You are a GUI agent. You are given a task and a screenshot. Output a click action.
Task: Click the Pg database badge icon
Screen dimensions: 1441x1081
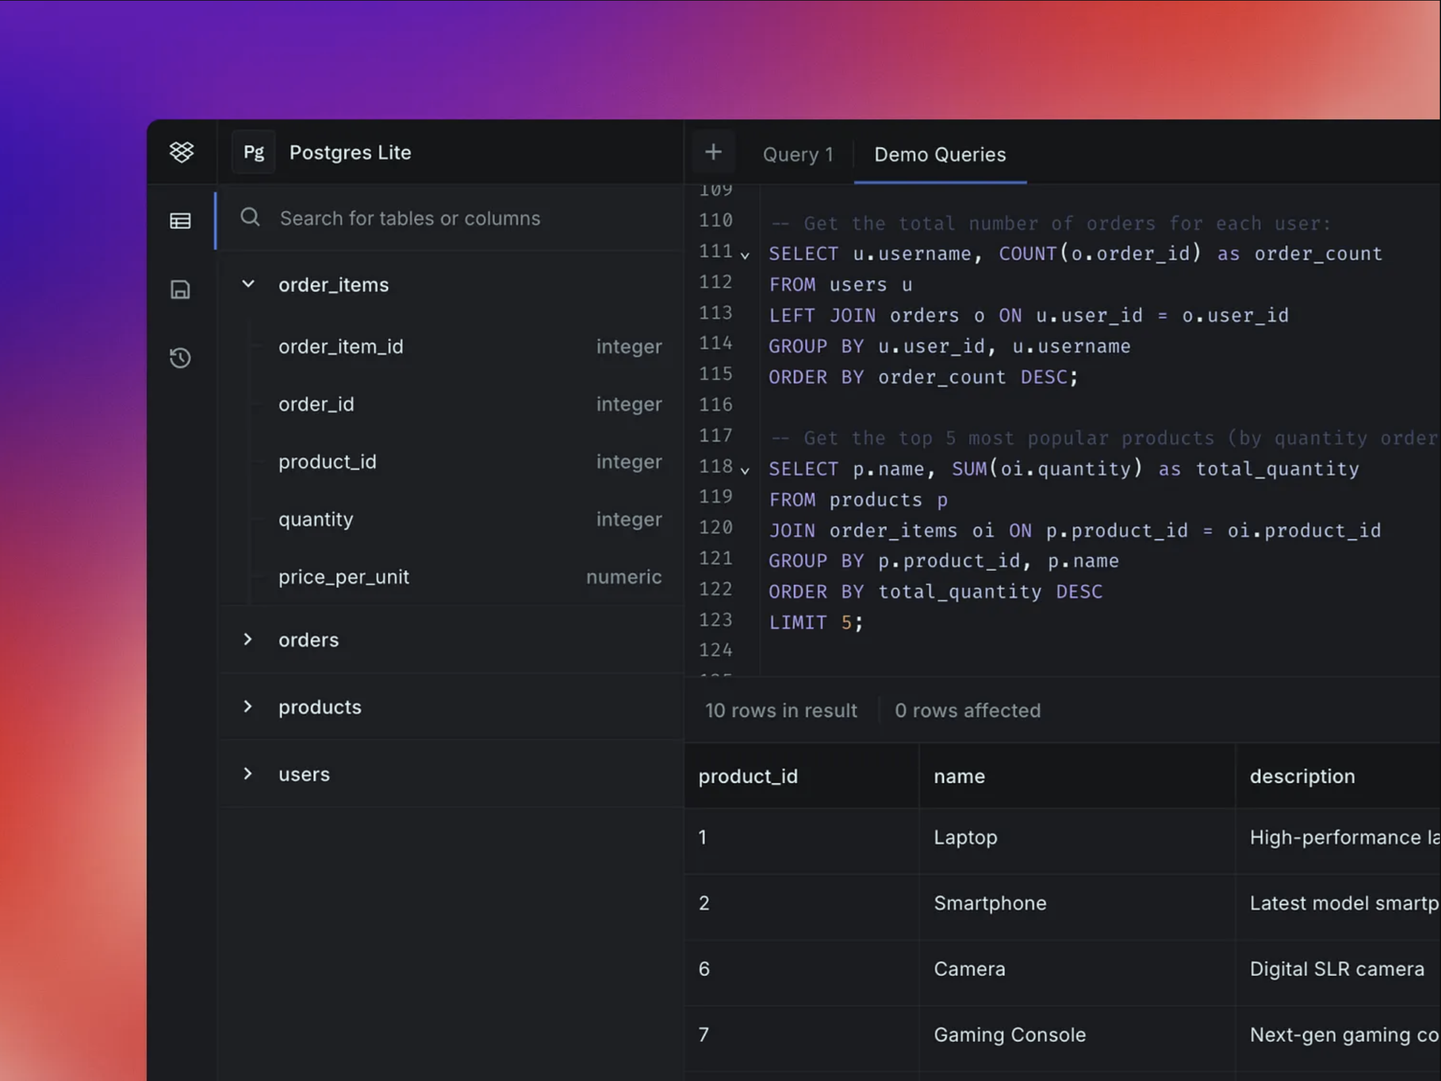[254, 151]
